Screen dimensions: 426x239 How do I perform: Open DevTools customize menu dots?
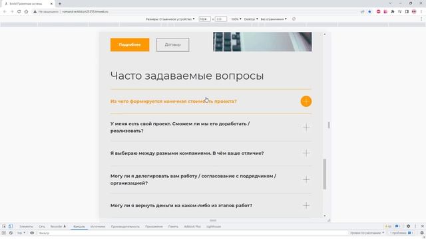(415, 226)
